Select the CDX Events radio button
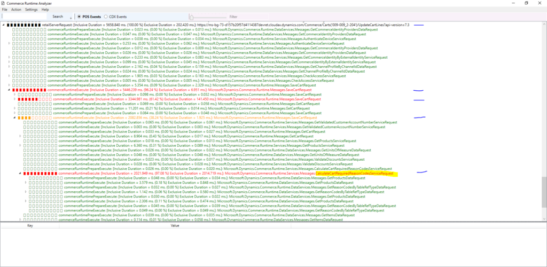547x267 pixels. click(115, 17)
